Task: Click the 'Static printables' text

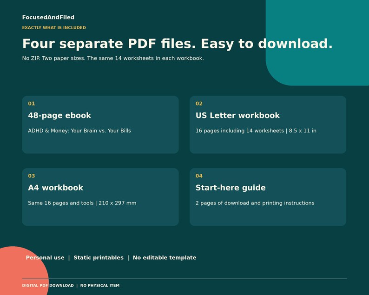Action: (x=99, y=257)
